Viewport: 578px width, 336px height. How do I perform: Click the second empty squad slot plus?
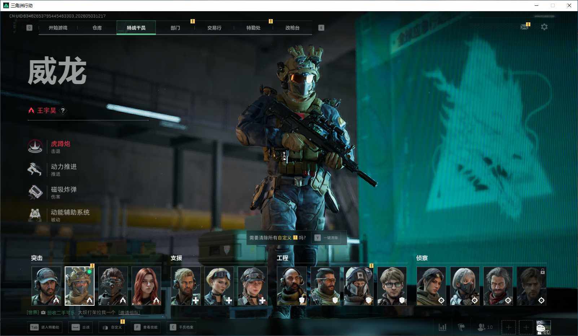[526, 327]
